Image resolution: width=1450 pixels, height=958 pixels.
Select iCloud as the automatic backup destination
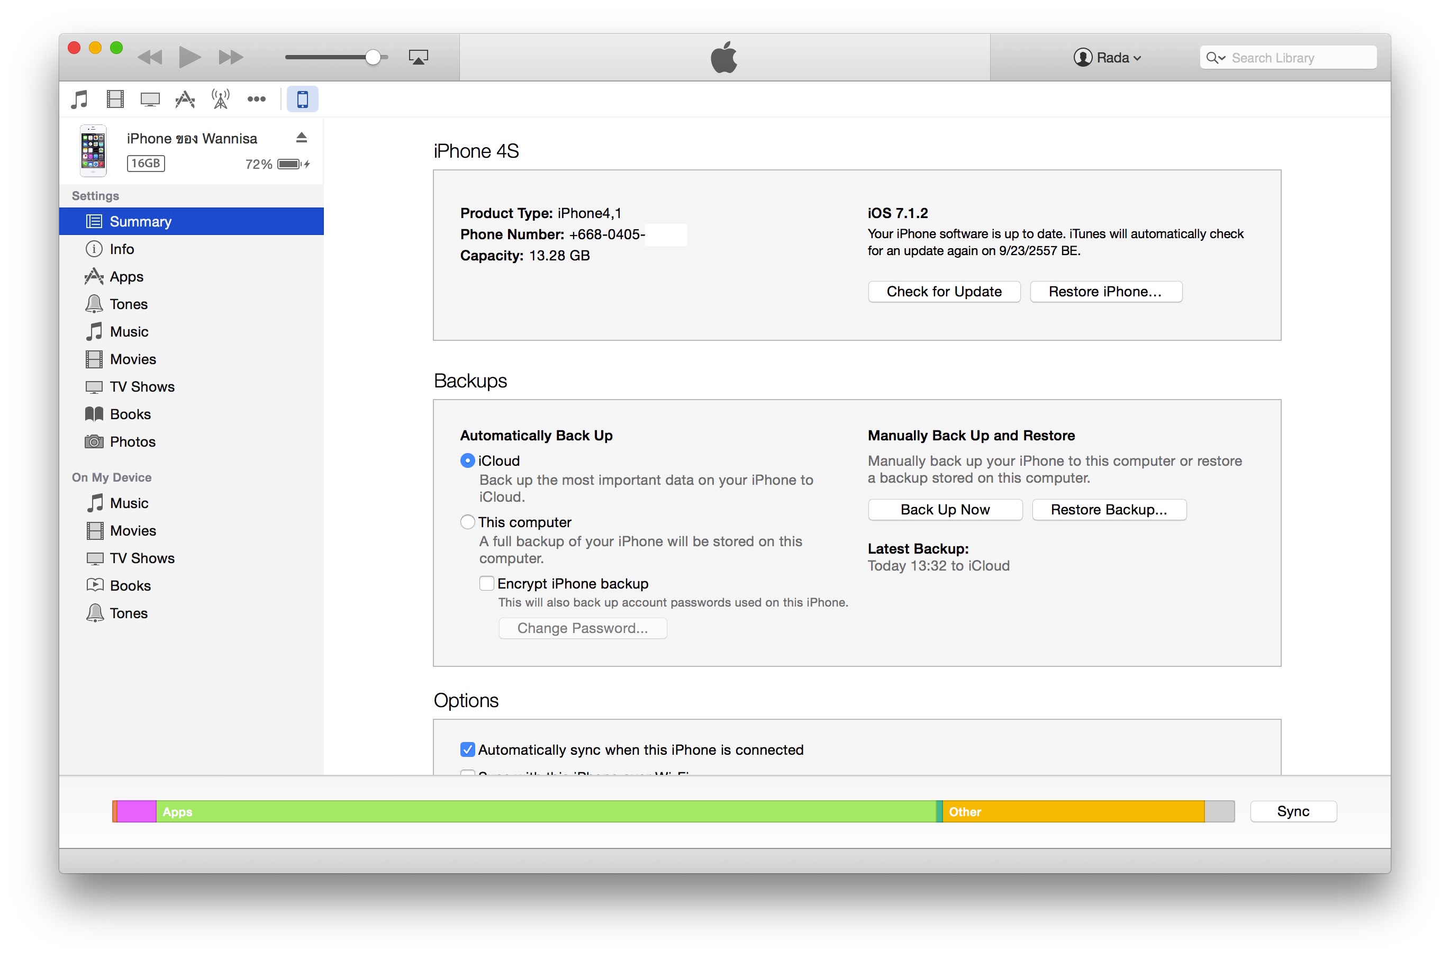click(x=467, y=460)
